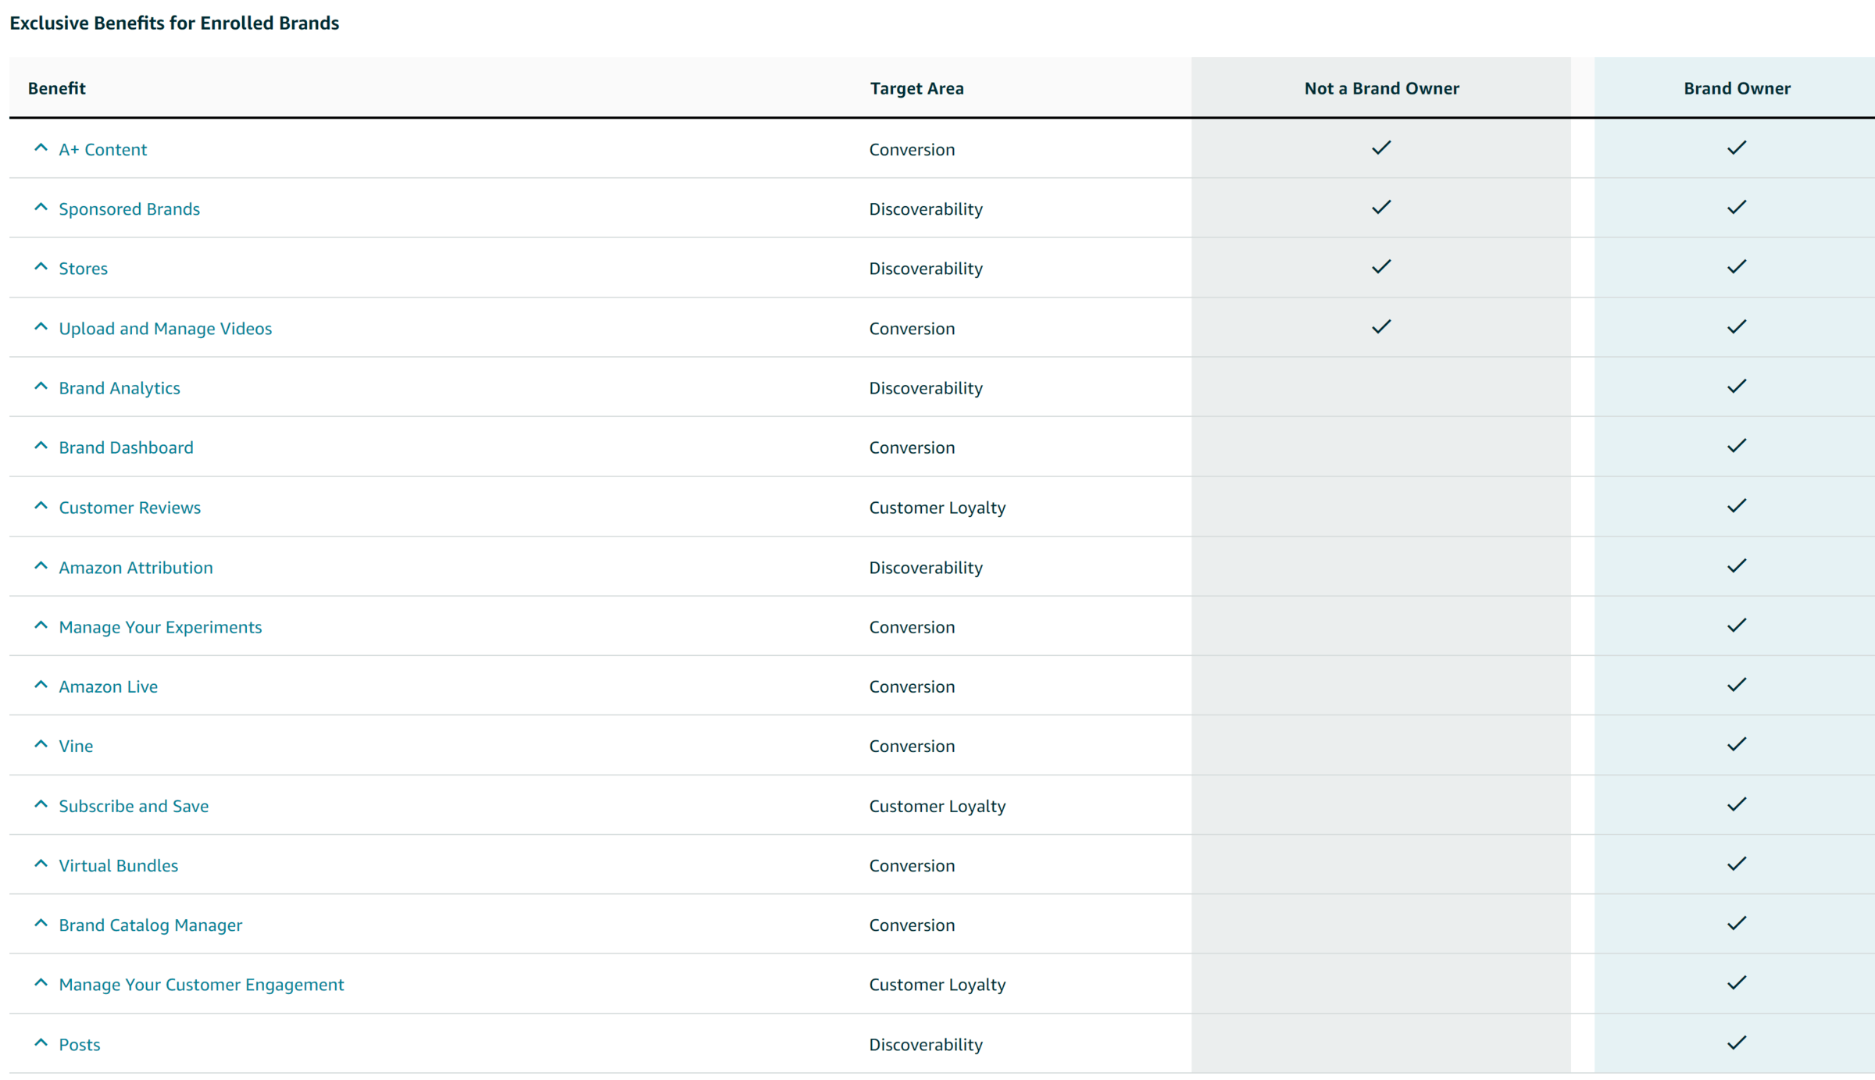
Task: Open the Brand Dashboard link
Action: click(x=127, y=447)
